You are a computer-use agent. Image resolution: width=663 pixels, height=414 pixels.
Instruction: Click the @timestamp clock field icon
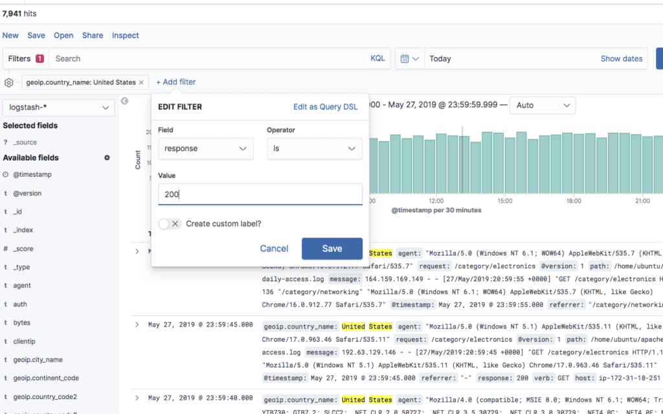coord(5,174)
